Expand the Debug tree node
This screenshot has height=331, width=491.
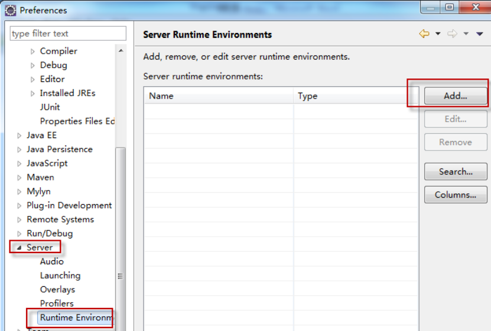tap(32, 65)
